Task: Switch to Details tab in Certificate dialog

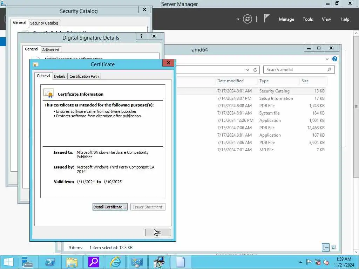Action: (x=60, y=76)
